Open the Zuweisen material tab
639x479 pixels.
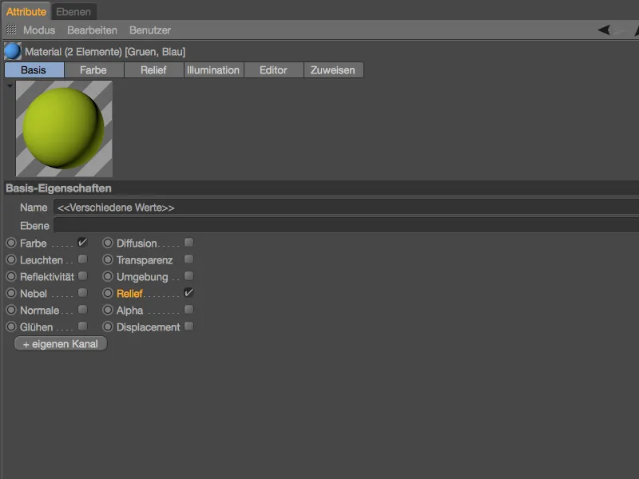point(333,70)
